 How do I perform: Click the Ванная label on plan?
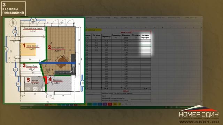(x=35, y=81)
